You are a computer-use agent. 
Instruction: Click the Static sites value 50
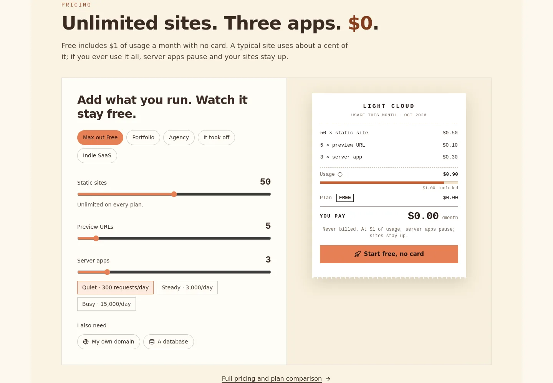coord(265,182)
